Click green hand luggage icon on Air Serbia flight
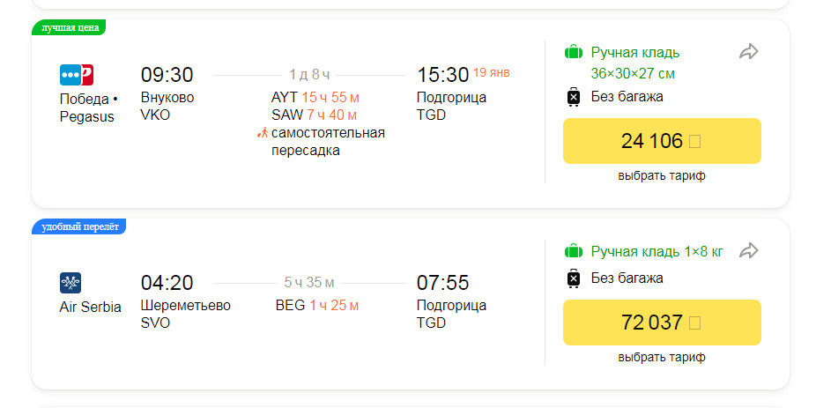Screen dimensions: 816x408 (574, 251)
